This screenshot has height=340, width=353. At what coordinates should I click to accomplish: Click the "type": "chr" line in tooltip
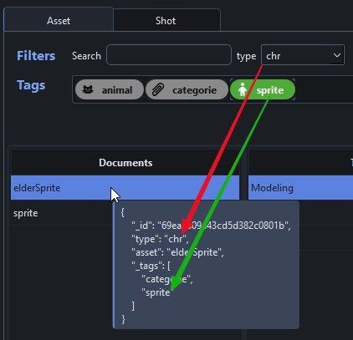(x=160, y=239)
